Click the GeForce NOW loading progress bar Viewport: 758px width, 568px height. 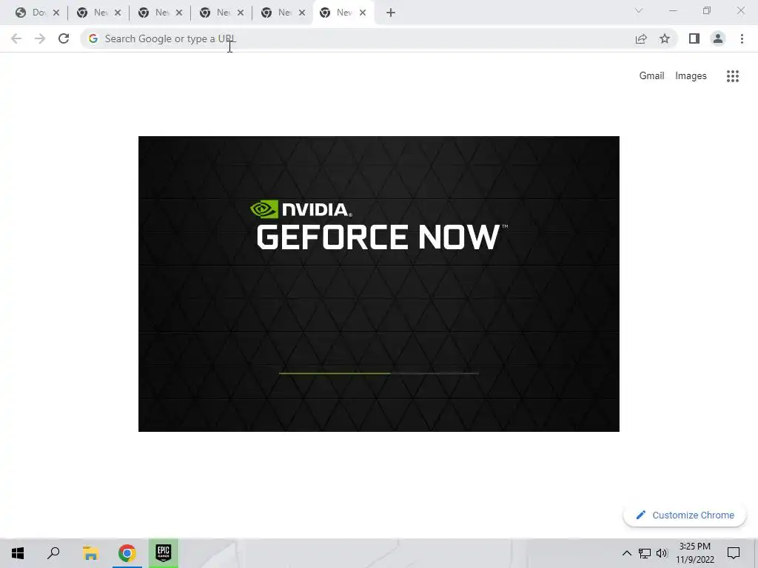[x=378, y=373]
